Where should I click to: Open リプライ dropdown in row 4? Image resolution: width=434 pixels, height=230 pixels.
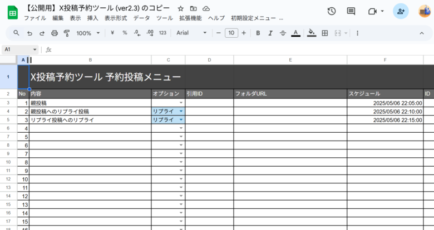point(181,112)
